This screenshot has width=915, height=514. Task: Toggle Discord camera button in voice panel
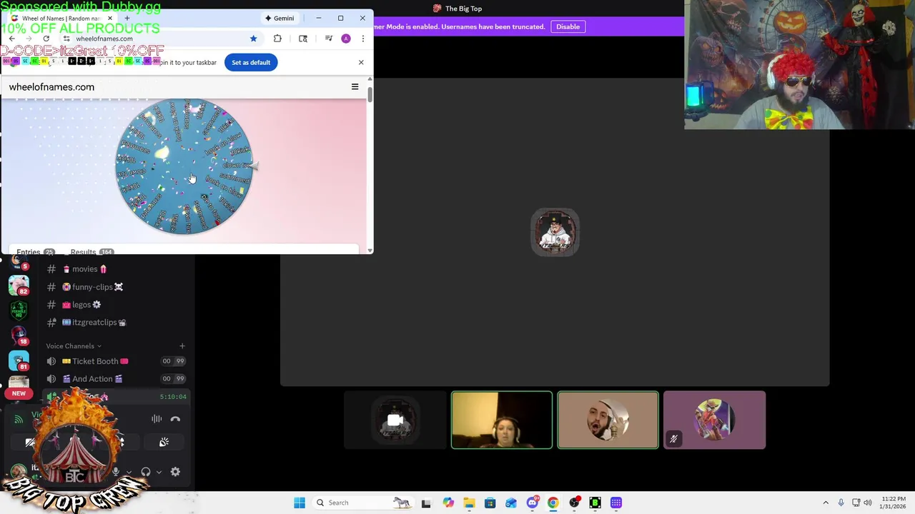coord(30,443)
